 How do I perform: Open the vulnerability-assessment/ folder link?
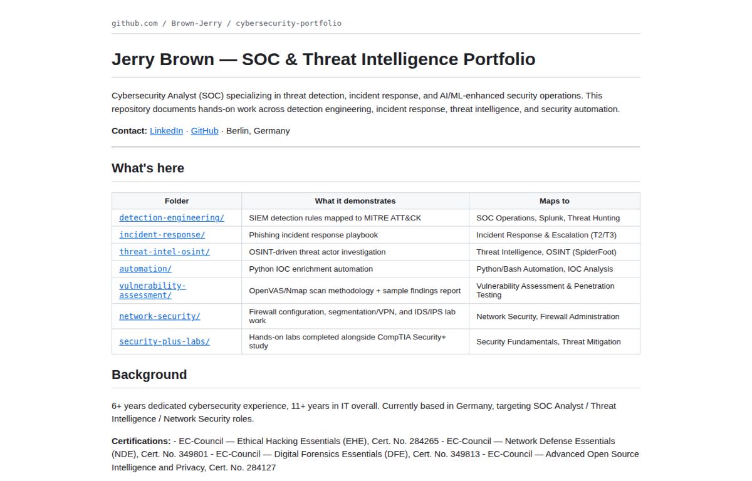[153, 291]
